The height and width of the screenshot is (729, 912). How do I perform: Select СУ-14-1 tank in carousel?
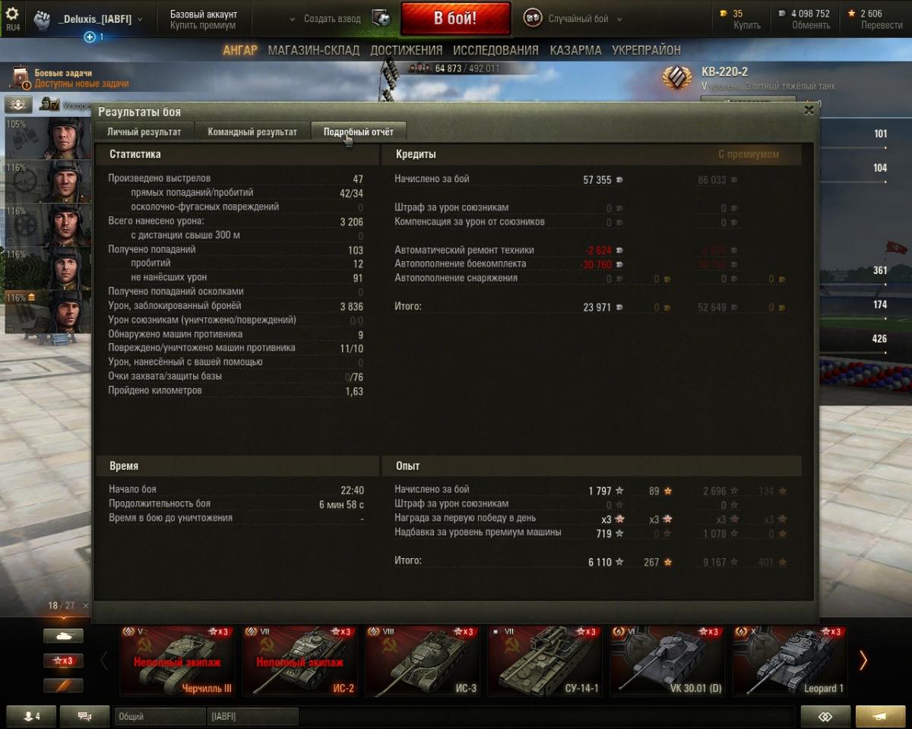tap(544, 661)
